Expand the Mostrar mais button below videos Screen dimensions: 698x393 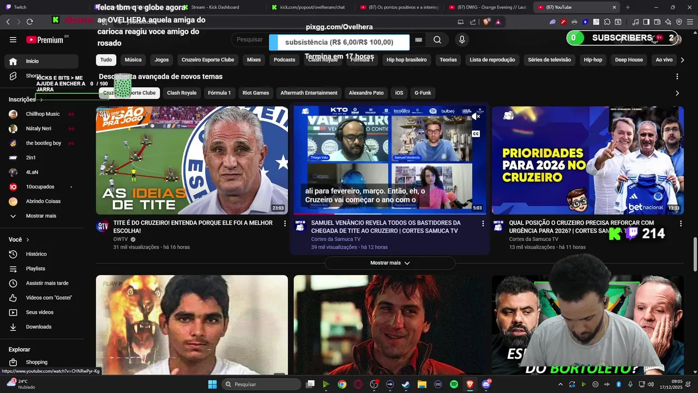coord(390,263)
